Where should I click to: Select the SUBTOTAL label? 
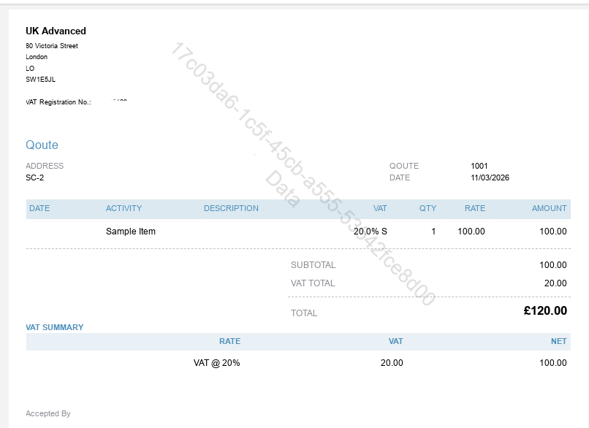pos(313,265)
